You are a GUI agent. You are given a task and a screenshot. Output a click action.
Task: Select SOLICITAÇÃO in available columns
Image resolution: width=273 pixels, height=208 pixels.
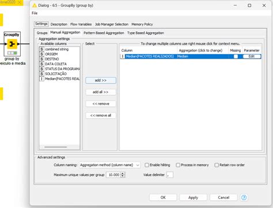(x=59, y=74)
